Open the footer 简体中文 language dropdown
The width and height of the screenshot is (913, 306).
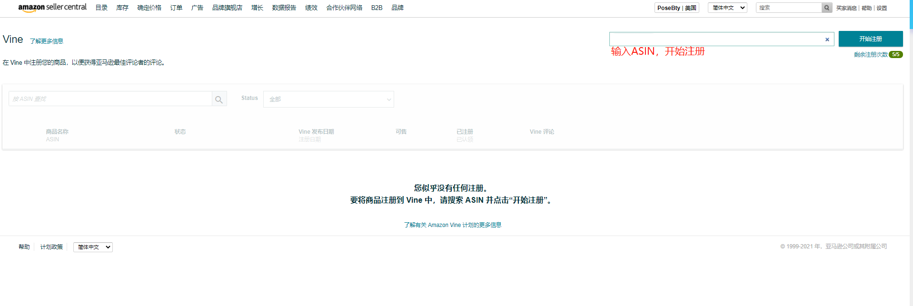(x=93, y=247)
